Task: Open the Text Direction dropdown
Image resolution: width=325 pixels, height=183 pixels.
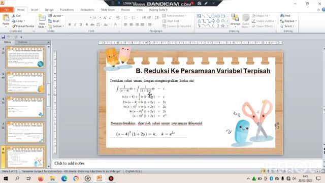Action: (x=174, y=16)
